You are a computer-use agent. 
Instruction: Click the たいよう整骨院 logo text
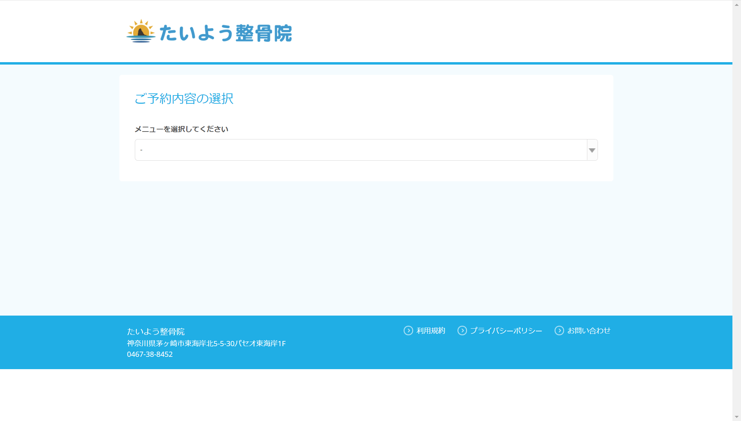pyautogui.click(x=225, y=33)
